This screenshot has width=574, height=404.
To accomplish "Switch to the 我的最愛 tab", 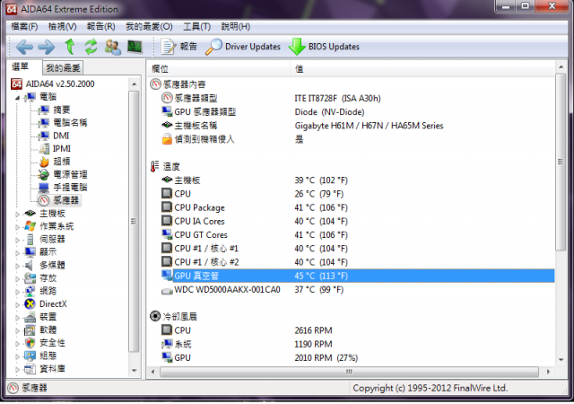I will [63, 68].
